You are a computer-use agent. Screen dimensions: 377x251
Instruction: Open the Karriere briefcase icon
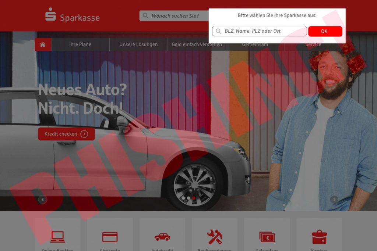click(x=319, y=237)
